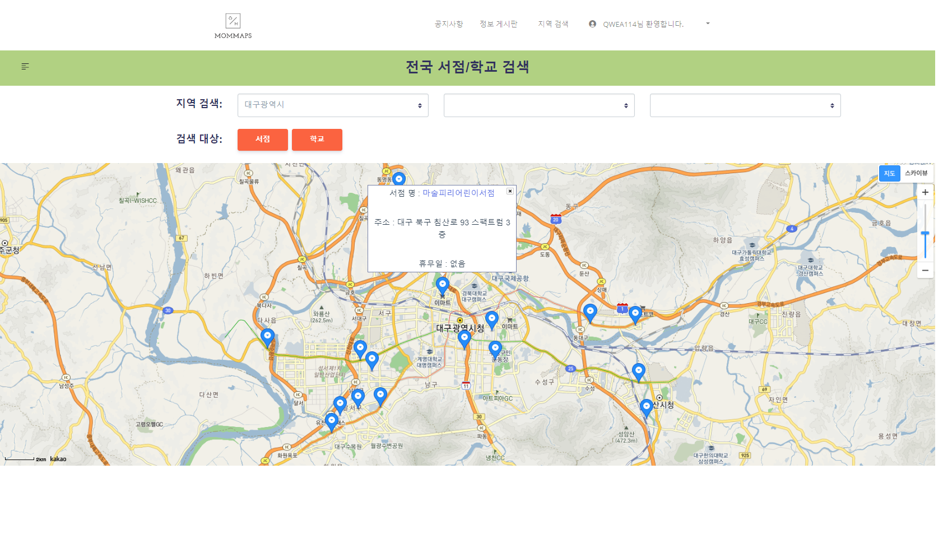
Task: Select the marker near 동명동 at top
Action: click(398, 178)
